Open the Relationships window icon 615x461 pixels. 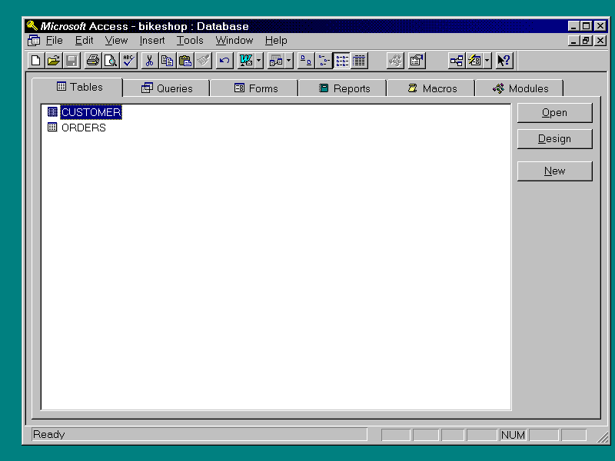point(457,61)
